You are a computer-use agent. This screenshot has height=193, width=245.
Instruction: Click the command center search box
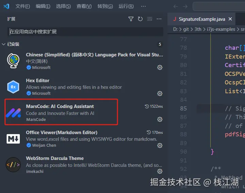(x=219, y=6)
